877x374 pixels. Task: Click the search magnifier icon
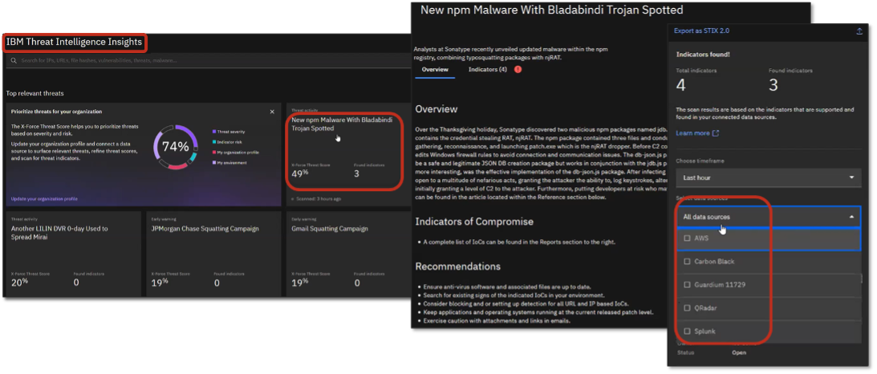14,60
